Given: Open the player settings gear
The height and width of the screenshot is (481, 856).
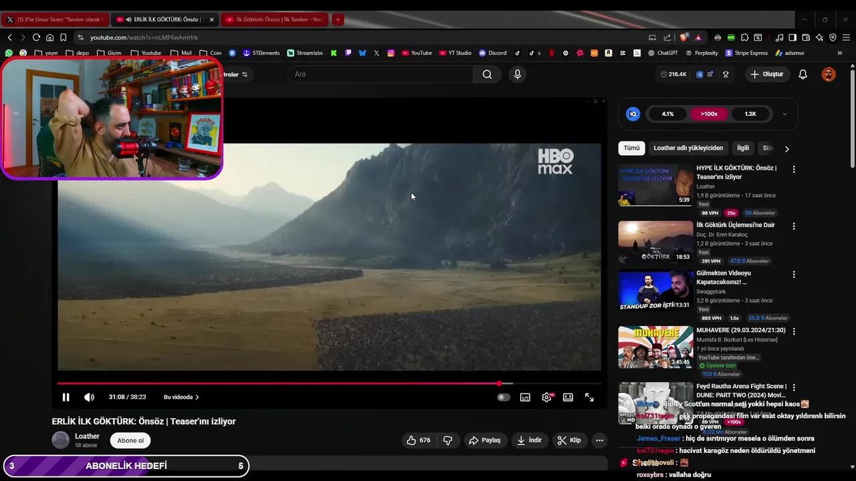Looking at the screenshot, I should pos(546,397).
